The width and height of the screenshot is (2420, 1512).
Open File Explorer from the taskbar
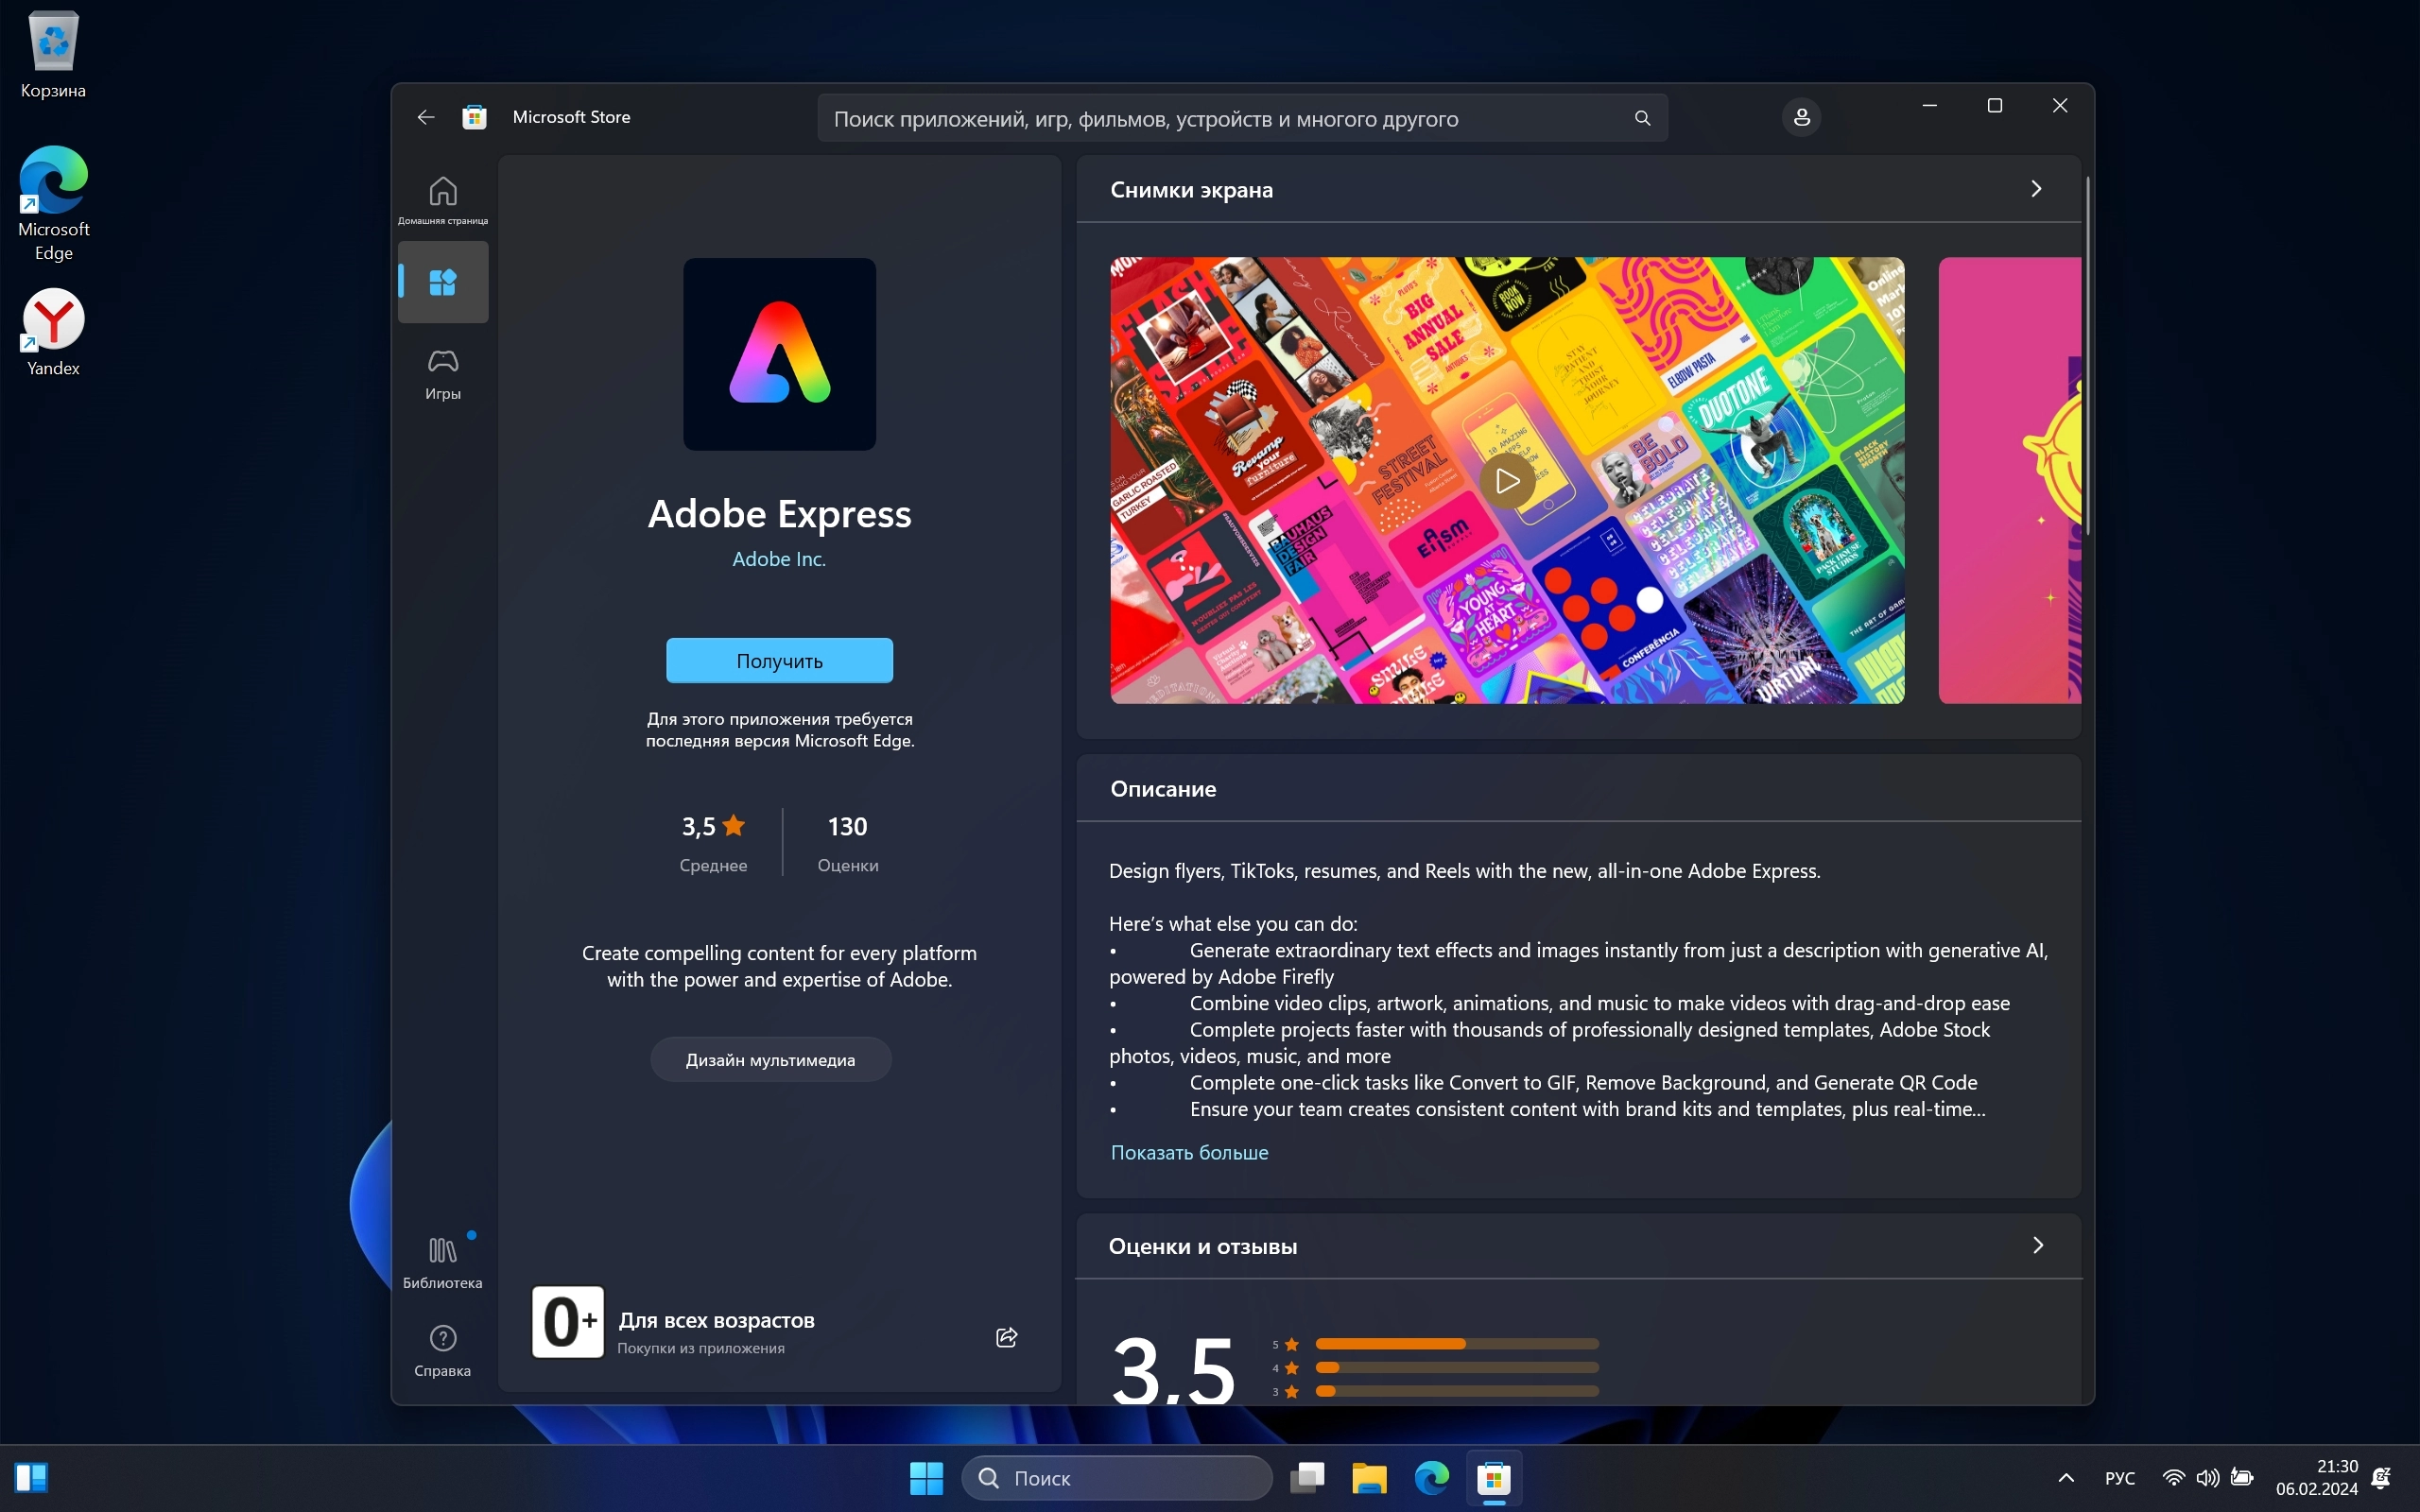1369,1477
